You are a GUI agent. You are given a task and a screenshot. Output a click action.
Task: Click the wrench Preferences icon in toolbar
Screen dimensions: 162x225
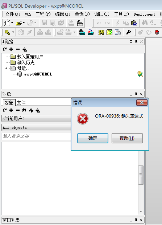click(x=128, y=32)
